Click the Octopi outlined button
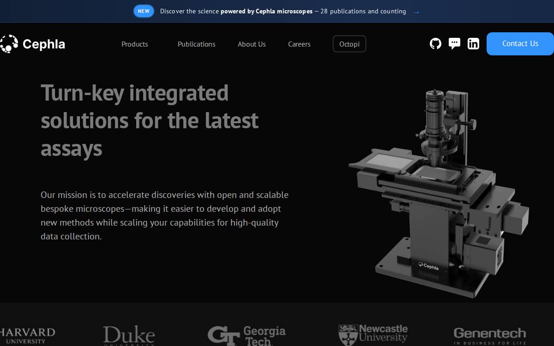The width and height of the screenshot is (554, 346). tap(349, 44)
